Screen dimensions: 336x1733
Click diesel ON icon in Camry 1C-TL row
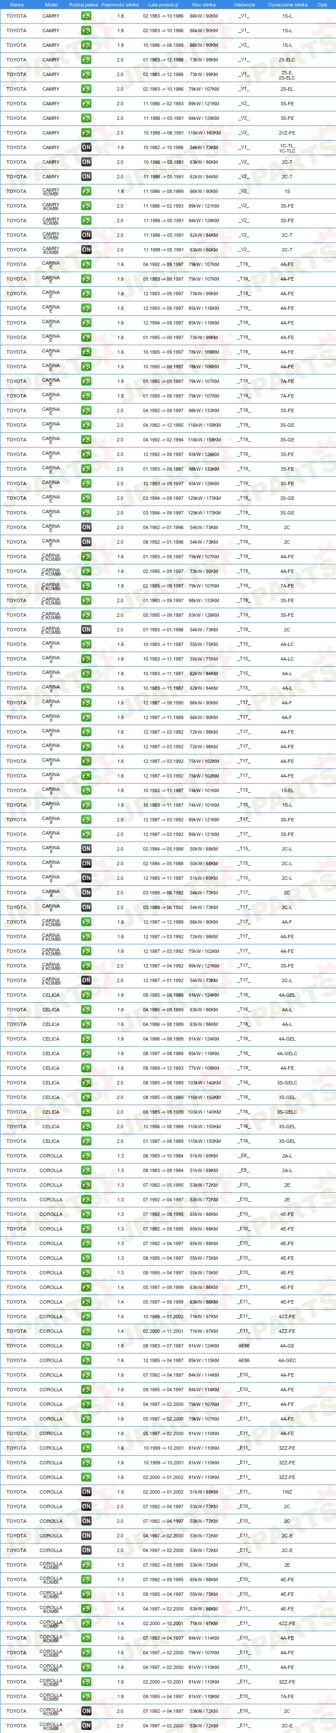[x=86, y=147]
